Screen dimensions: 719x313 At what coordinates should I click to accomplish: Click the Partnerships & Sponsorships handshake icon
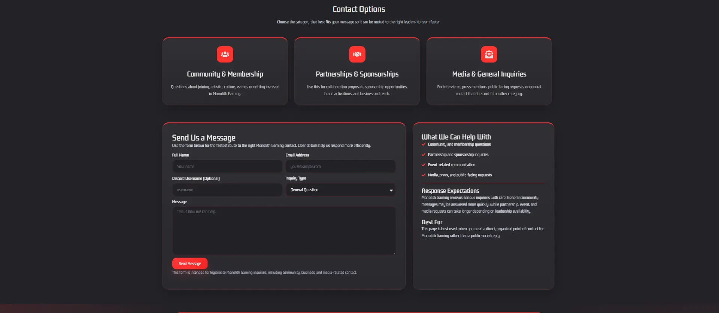point(357,54)
